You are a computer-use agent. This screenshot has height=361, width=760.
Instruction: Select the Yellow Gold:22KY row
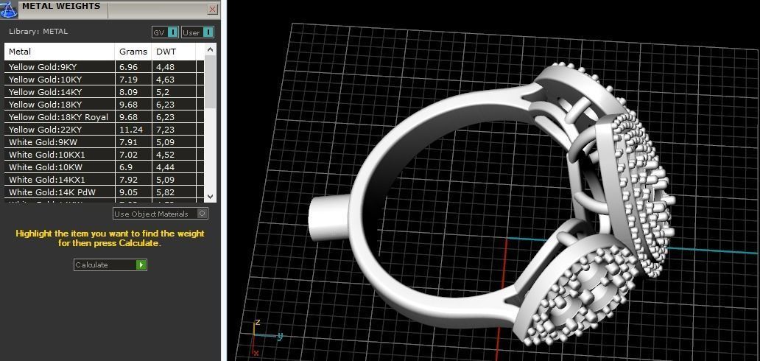[105, 130]
